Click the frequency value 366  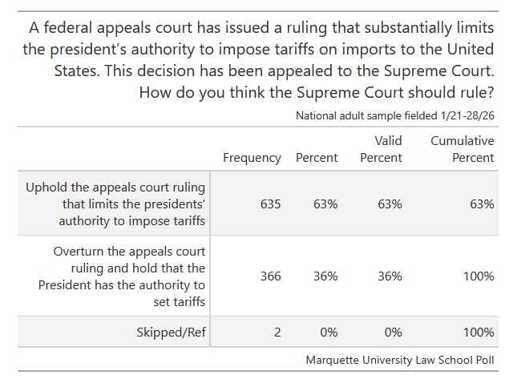pyautogui.click(x=270, y=276)
